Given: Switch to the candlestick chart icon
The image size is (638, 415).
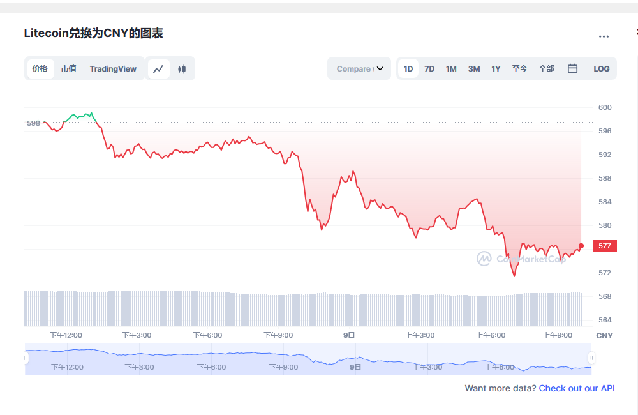Looking at the screenshot, I should pos(182,68).
